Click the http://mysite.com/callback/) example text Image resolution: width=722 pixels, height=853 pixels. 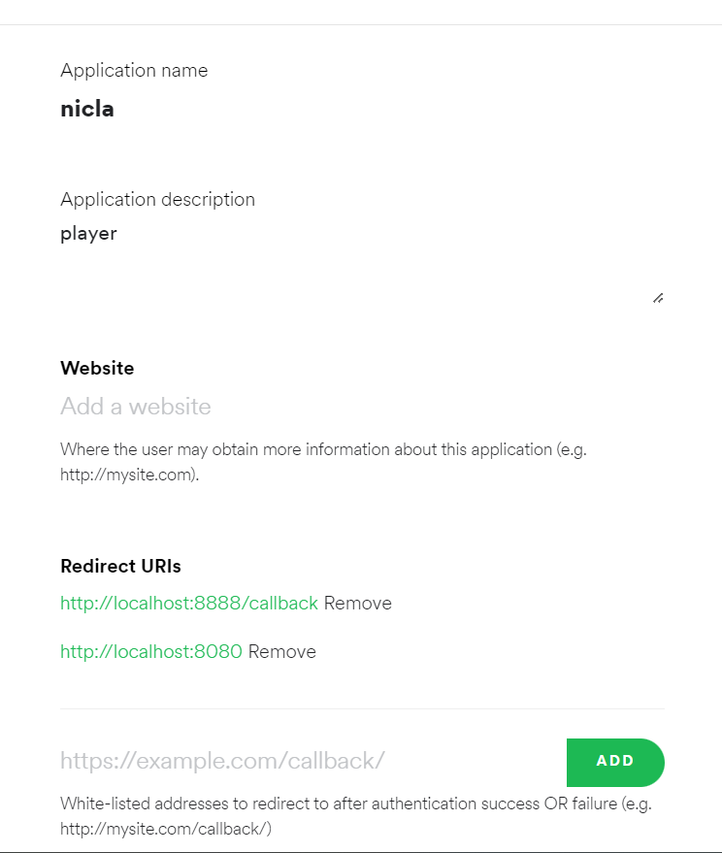click(x=166, y=829)
